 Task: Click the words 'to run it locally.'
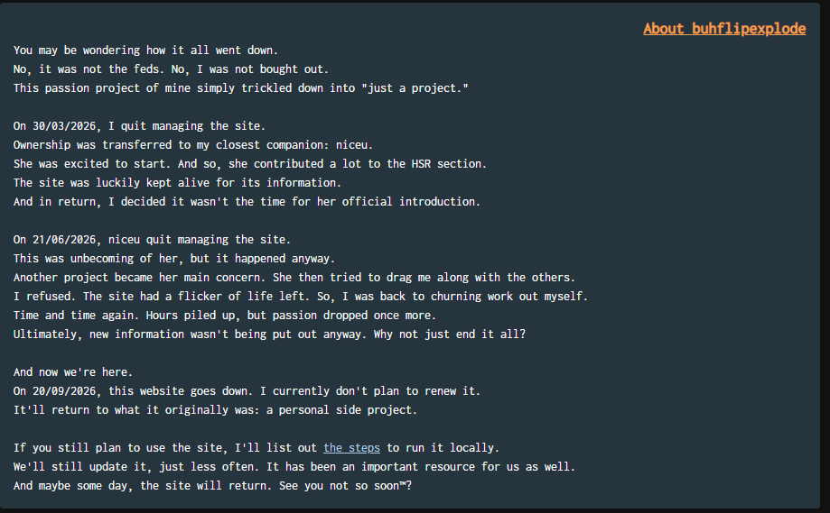(x=443, y=447)
